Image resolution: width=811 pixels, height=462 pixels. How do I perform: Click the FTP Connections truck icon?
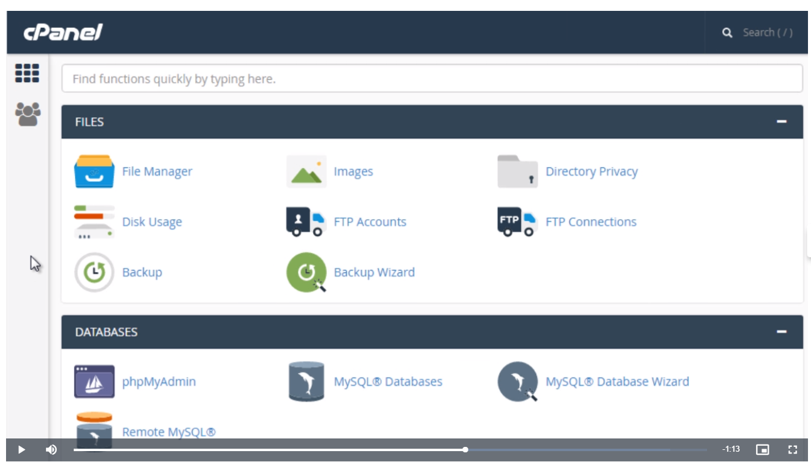point(517,222)
